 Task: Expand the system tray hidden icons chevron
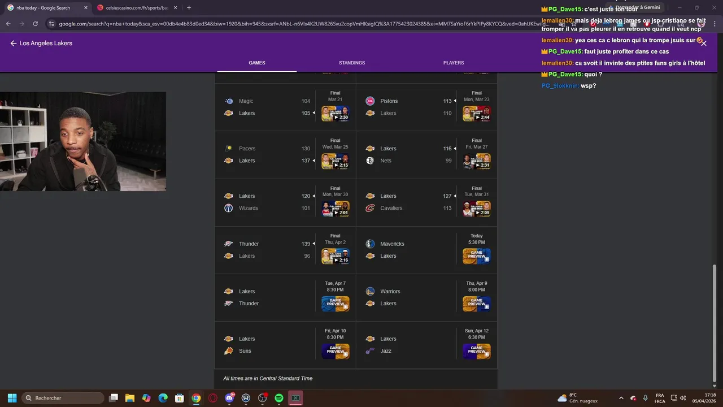pyautogui.click(x=621, y=398)
